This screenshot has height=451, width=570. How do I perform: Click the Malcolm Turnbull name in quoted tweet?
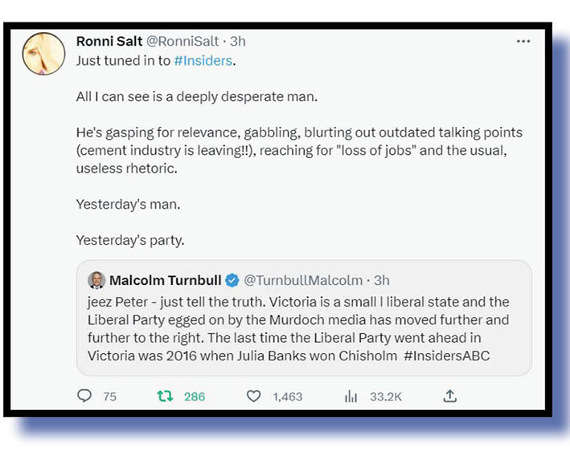tap(165, 280)
